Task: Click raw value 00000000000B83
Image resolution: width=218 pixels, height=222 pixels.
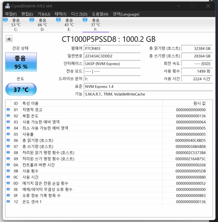Action: tap(191, 195)
